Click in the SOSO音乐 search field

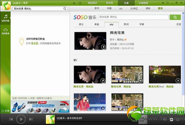133,17
